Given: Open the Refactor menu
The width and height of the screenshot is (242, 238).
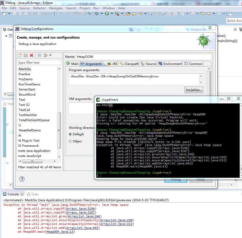Looking at the screenshot, I should tap(39, 8).
